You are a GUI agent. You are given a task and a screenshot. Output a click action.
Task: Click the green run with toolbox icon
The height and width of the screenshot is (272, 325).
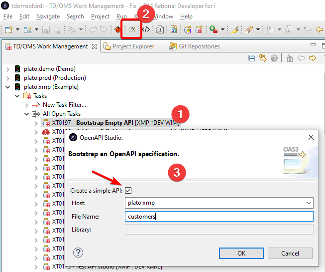click(214, 29)
